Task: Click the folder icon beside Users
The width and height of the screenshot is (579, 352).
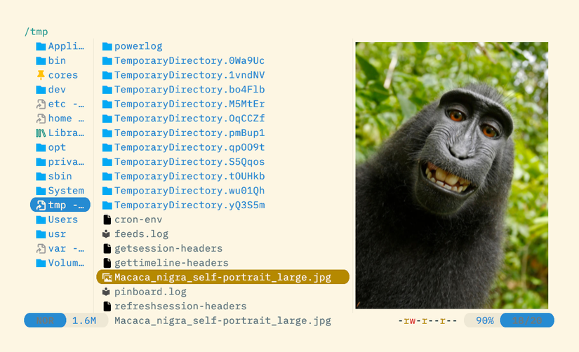Action: click(x=41, y=220)
